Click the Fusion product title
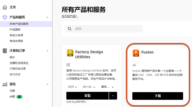This screenshot has width=192, height=107. tap(148, 52)
